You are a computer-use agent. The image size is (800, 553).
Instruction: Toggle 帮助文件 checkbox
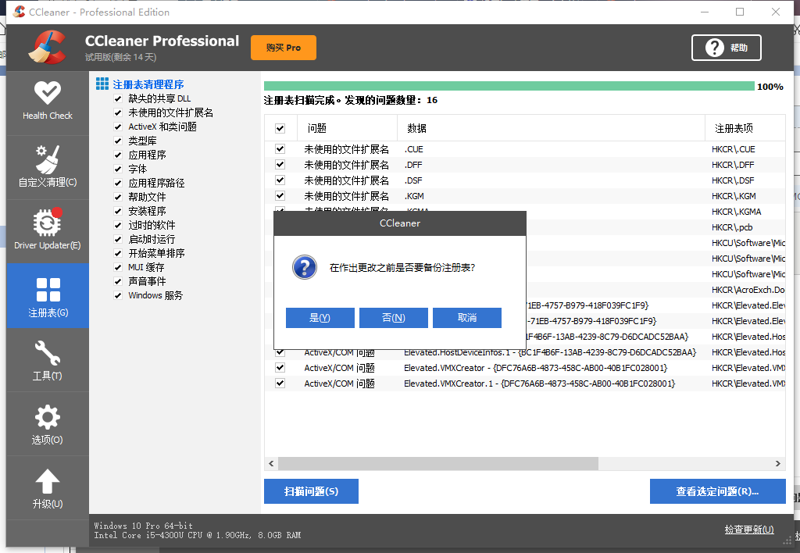pyautogui.click(x=118, y=197)
